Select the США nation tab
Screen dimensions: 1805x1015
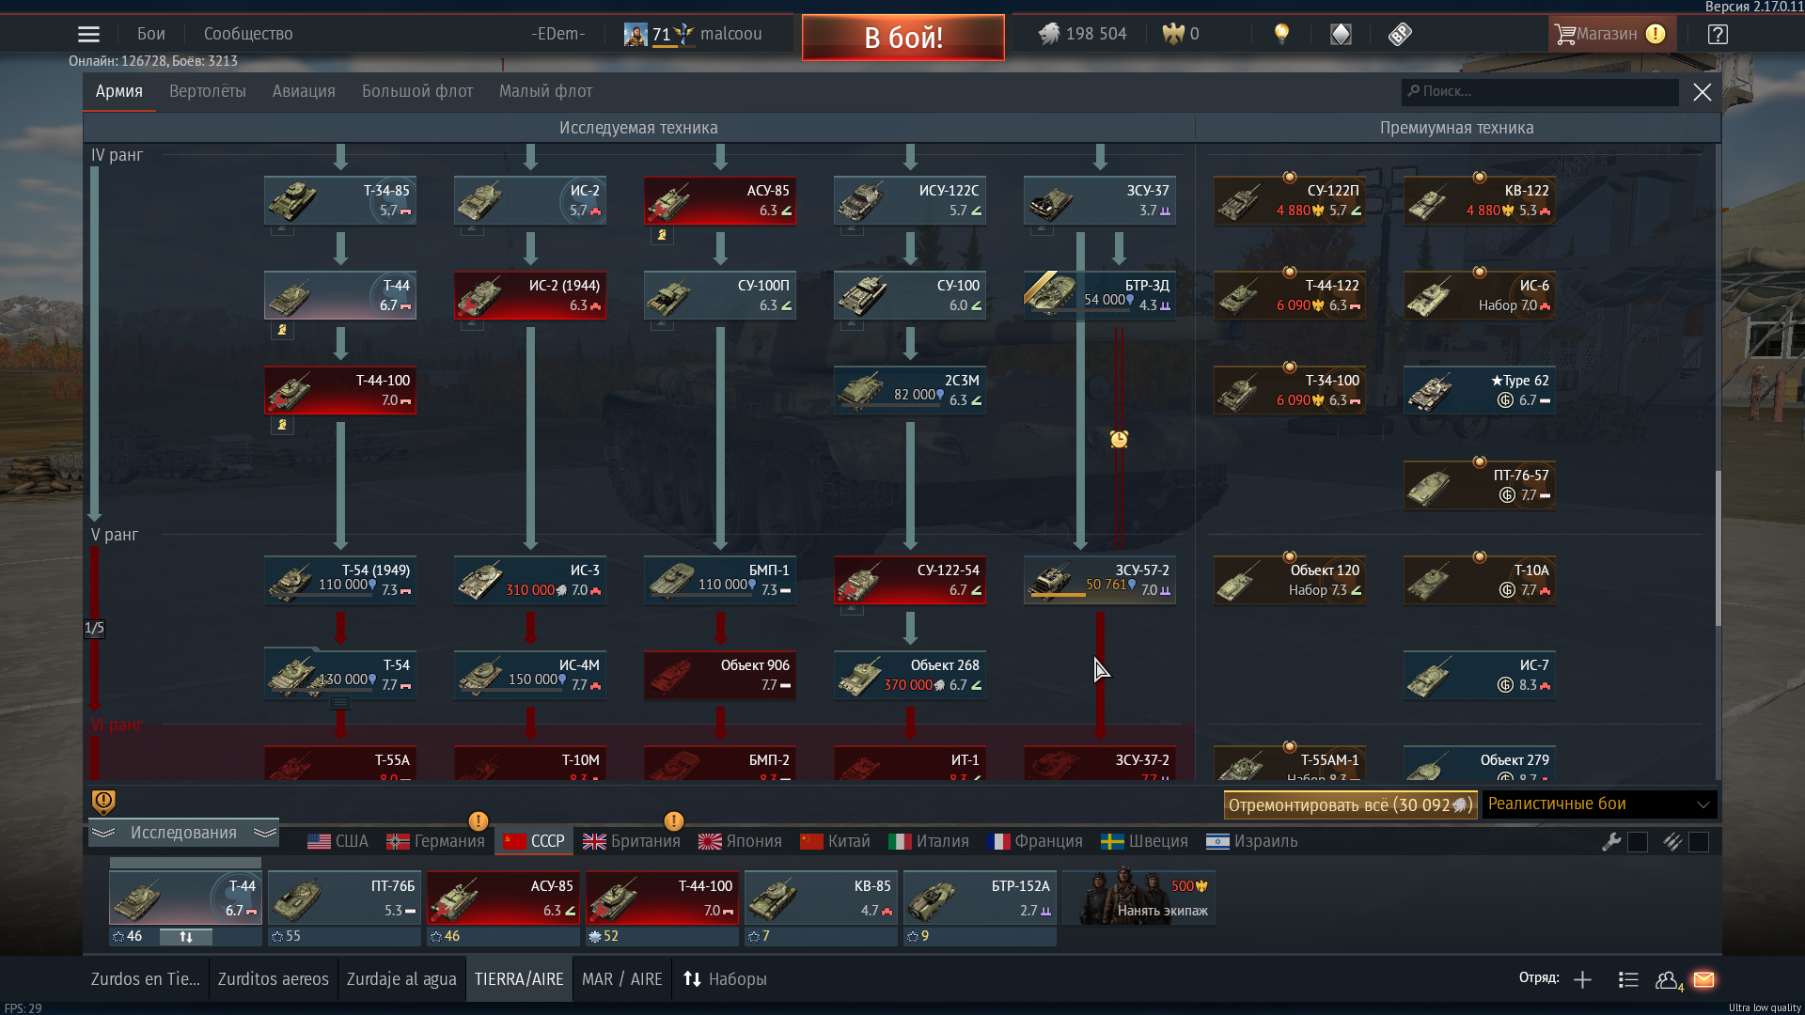(x=338, y=841)
